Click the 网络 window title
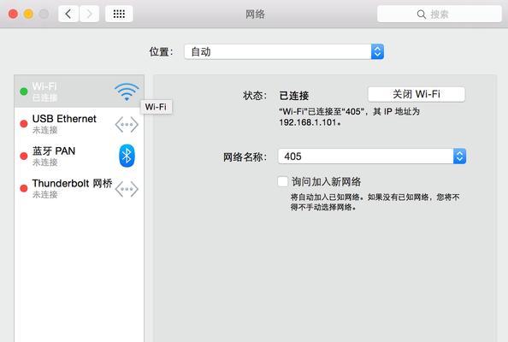 pos(255,14)
